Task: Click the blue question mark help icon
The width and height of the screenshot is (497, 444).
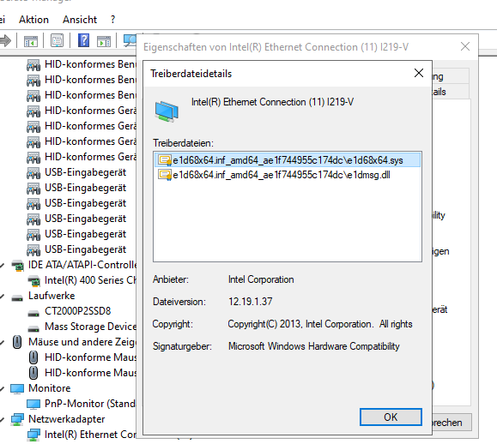Action: (x=83, y=40)
